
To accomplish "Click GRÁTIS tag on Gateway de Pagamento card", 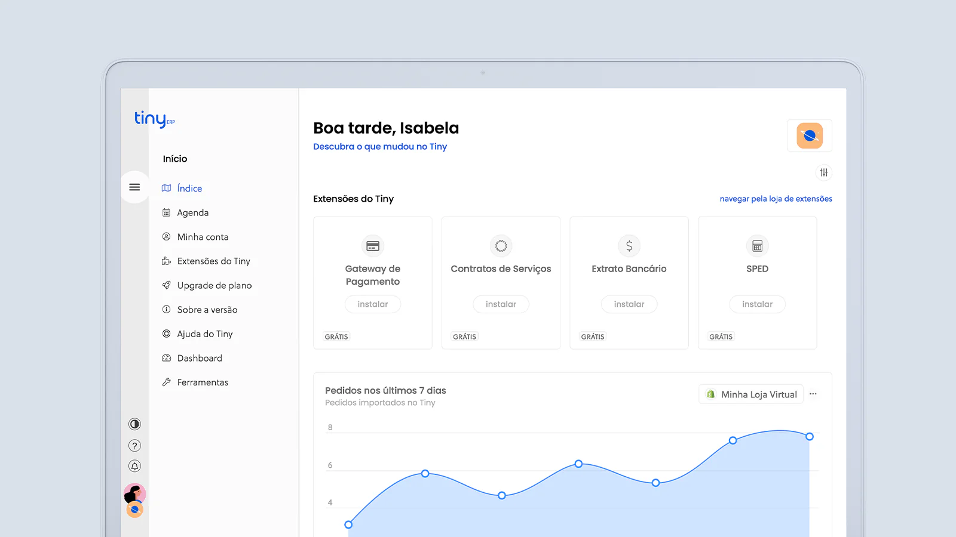I will 336,337.
